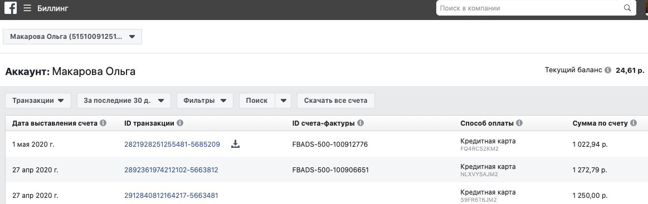
Task: Click the Биллинг title in header
Action: tap(52, 8)
